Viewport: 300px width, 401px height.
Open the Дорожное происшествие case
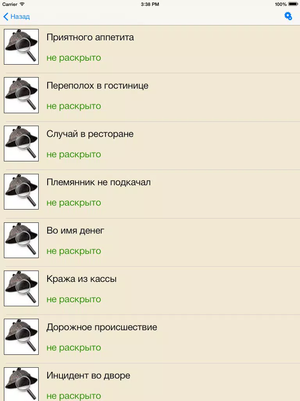point(102,327)
